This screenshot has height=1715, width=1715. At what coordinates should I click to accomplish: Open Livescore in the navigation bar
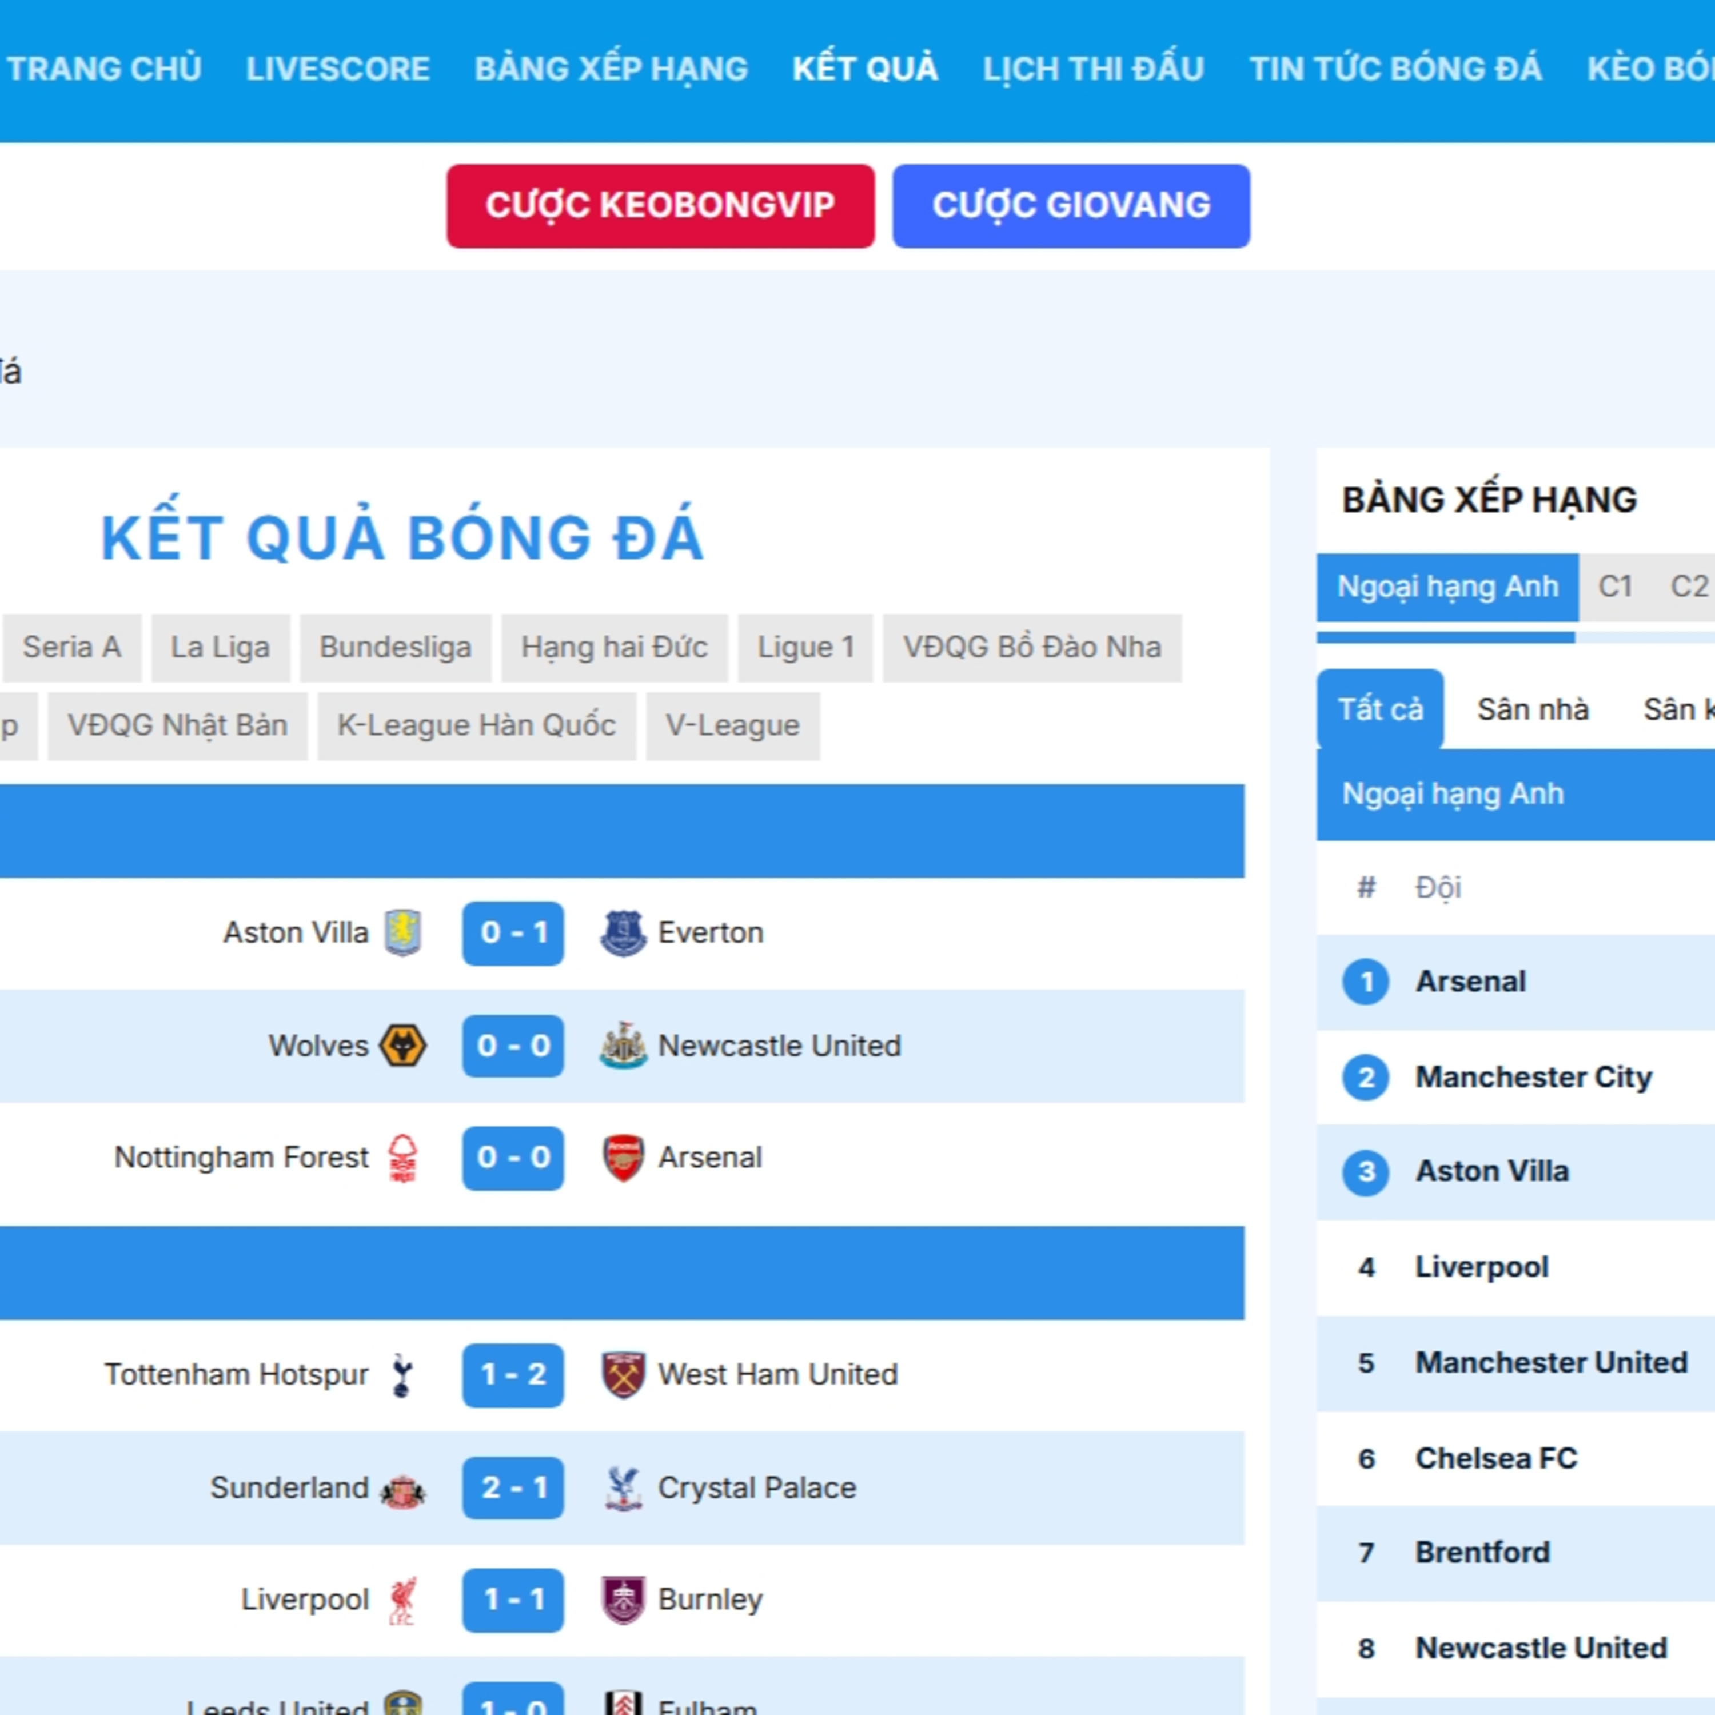(x=337, y=69)
